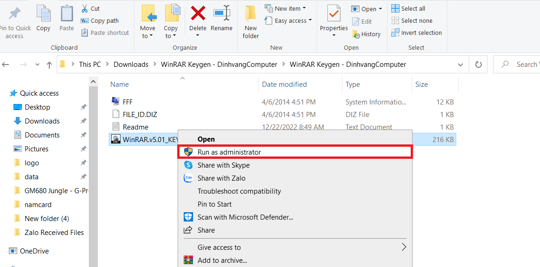The width and height of the screenshot is (540, 267).
Task: Choose Run as administrator
Action: 295,152
